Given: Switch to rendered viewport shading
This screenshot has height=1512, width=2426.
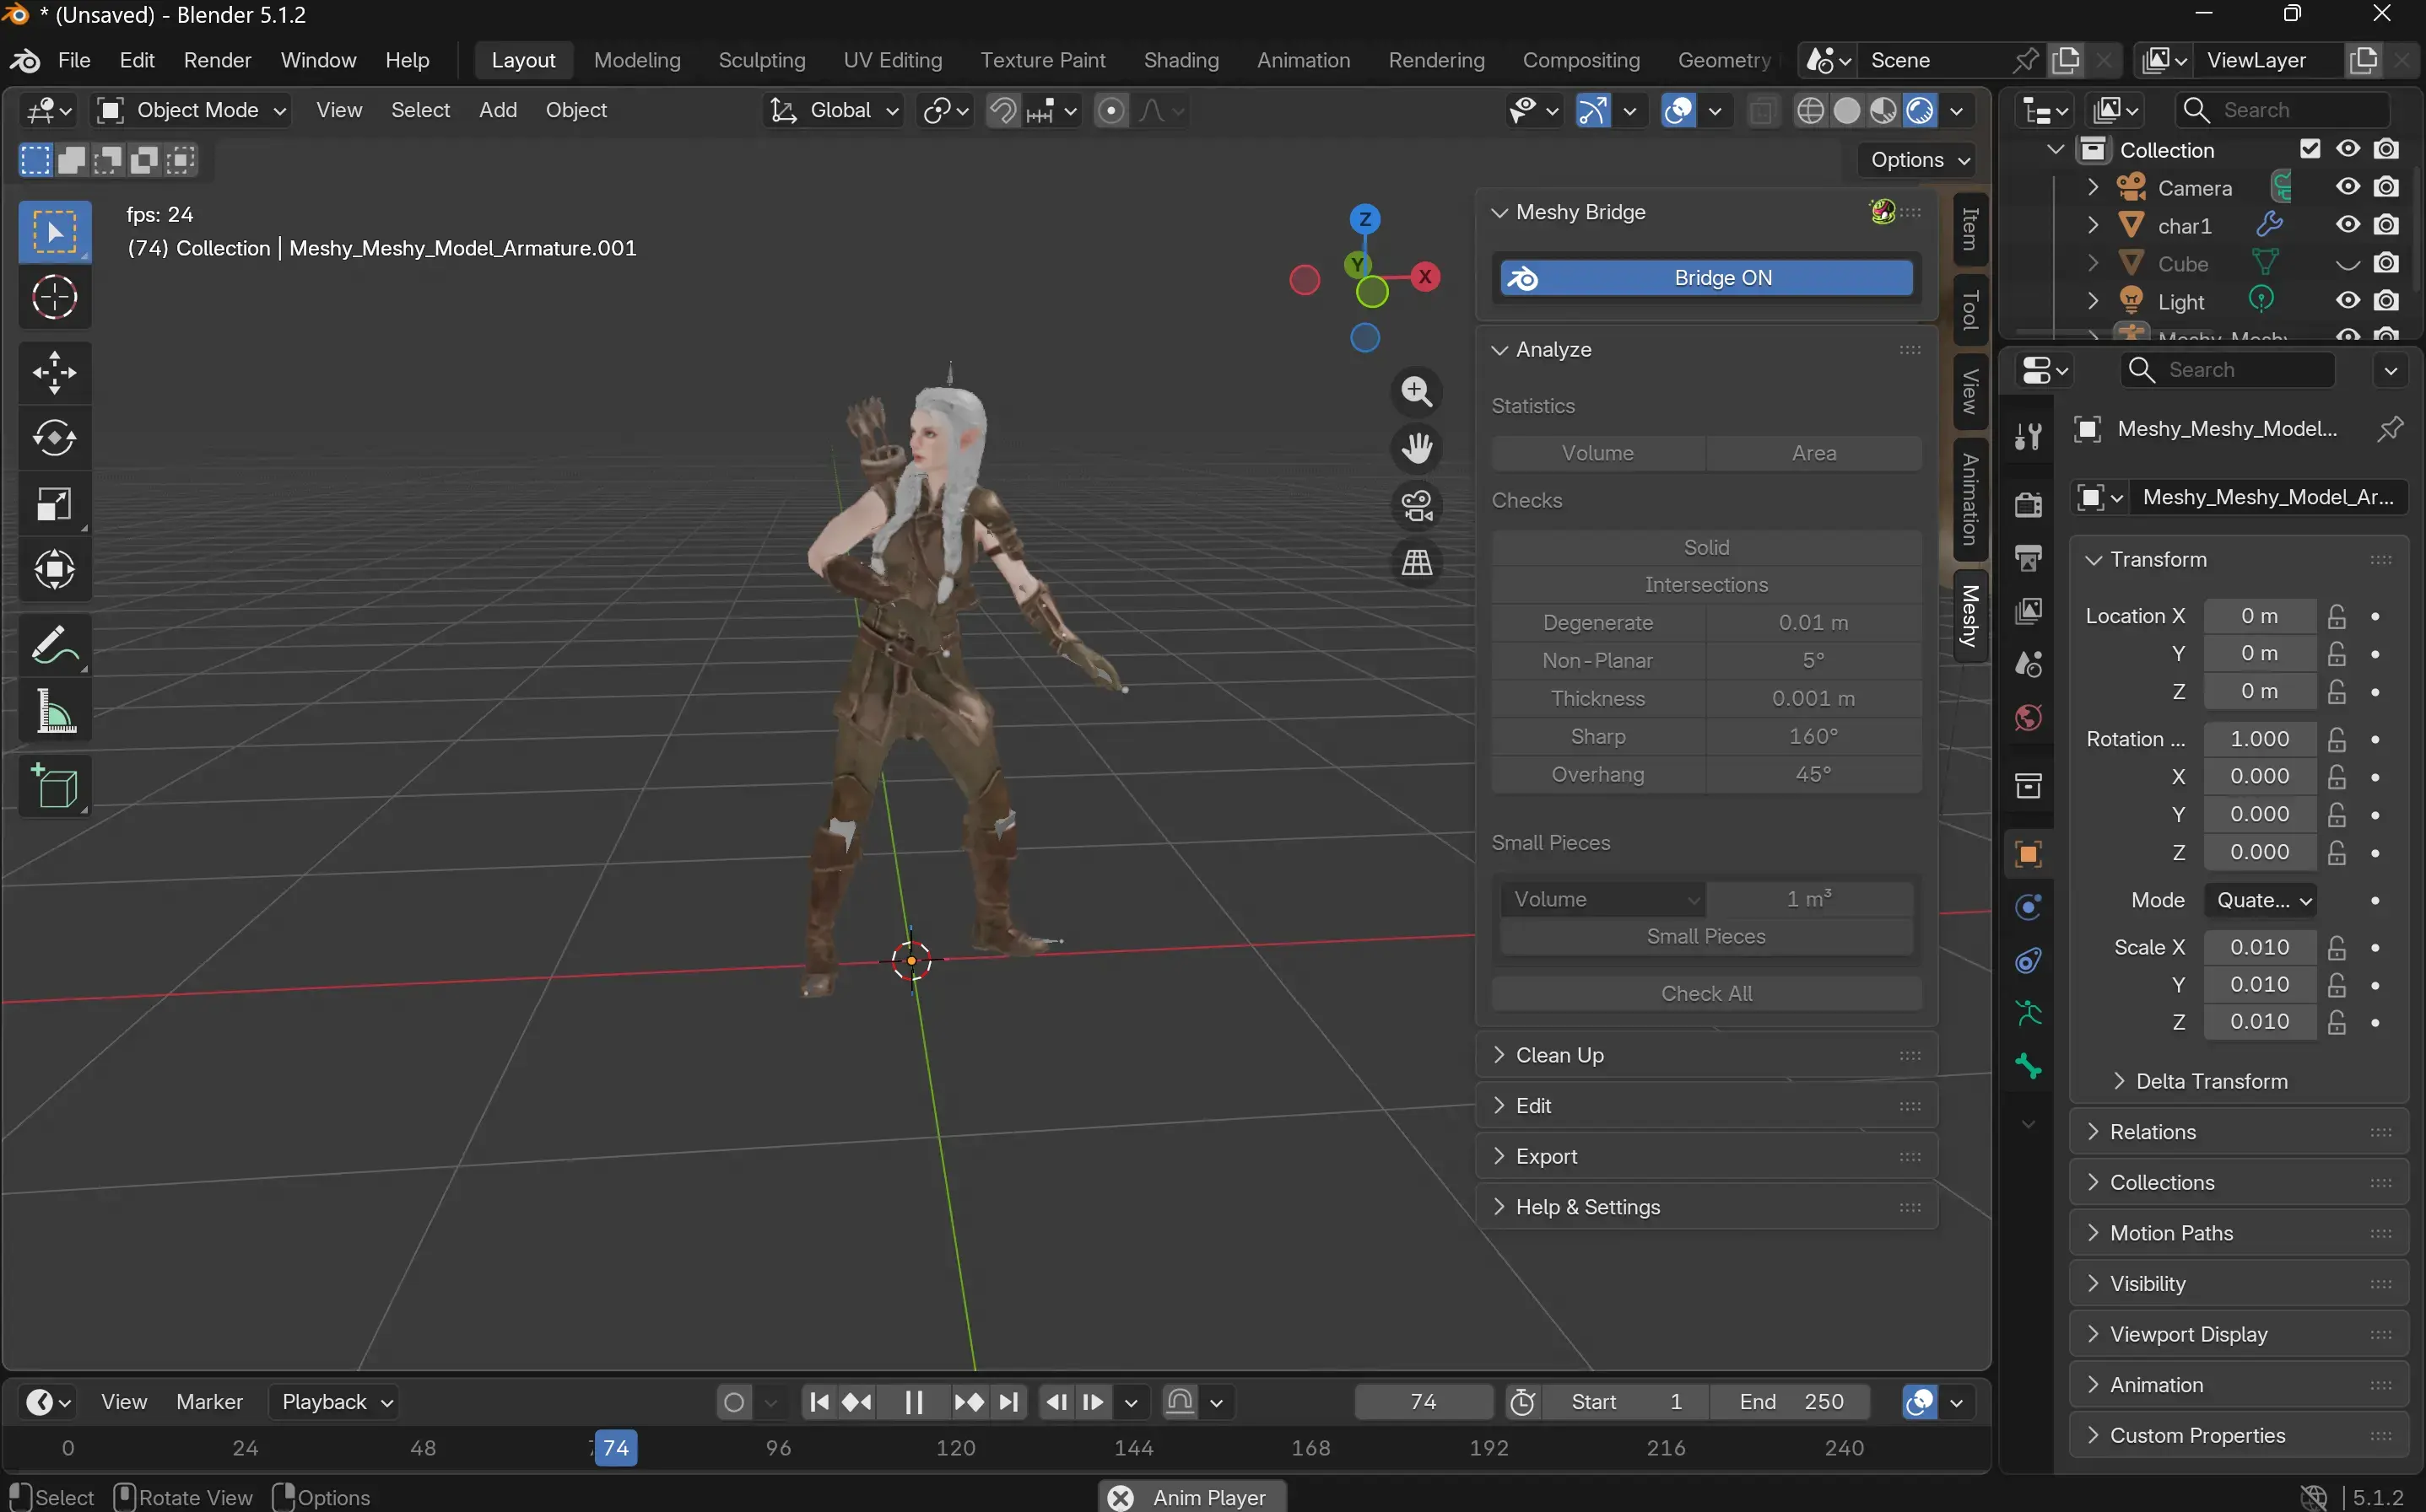Looking at the screenshot, I should [1920, 110].
